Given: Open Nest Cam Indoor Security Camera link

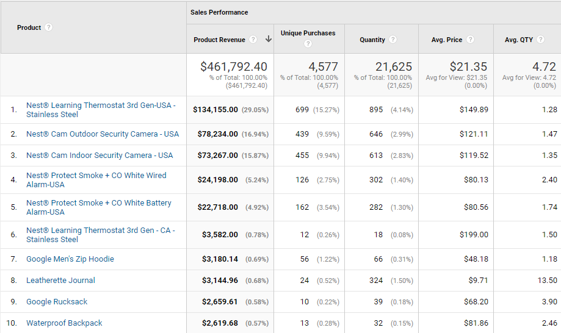Looking at the screenshot, I should [100, 156].
